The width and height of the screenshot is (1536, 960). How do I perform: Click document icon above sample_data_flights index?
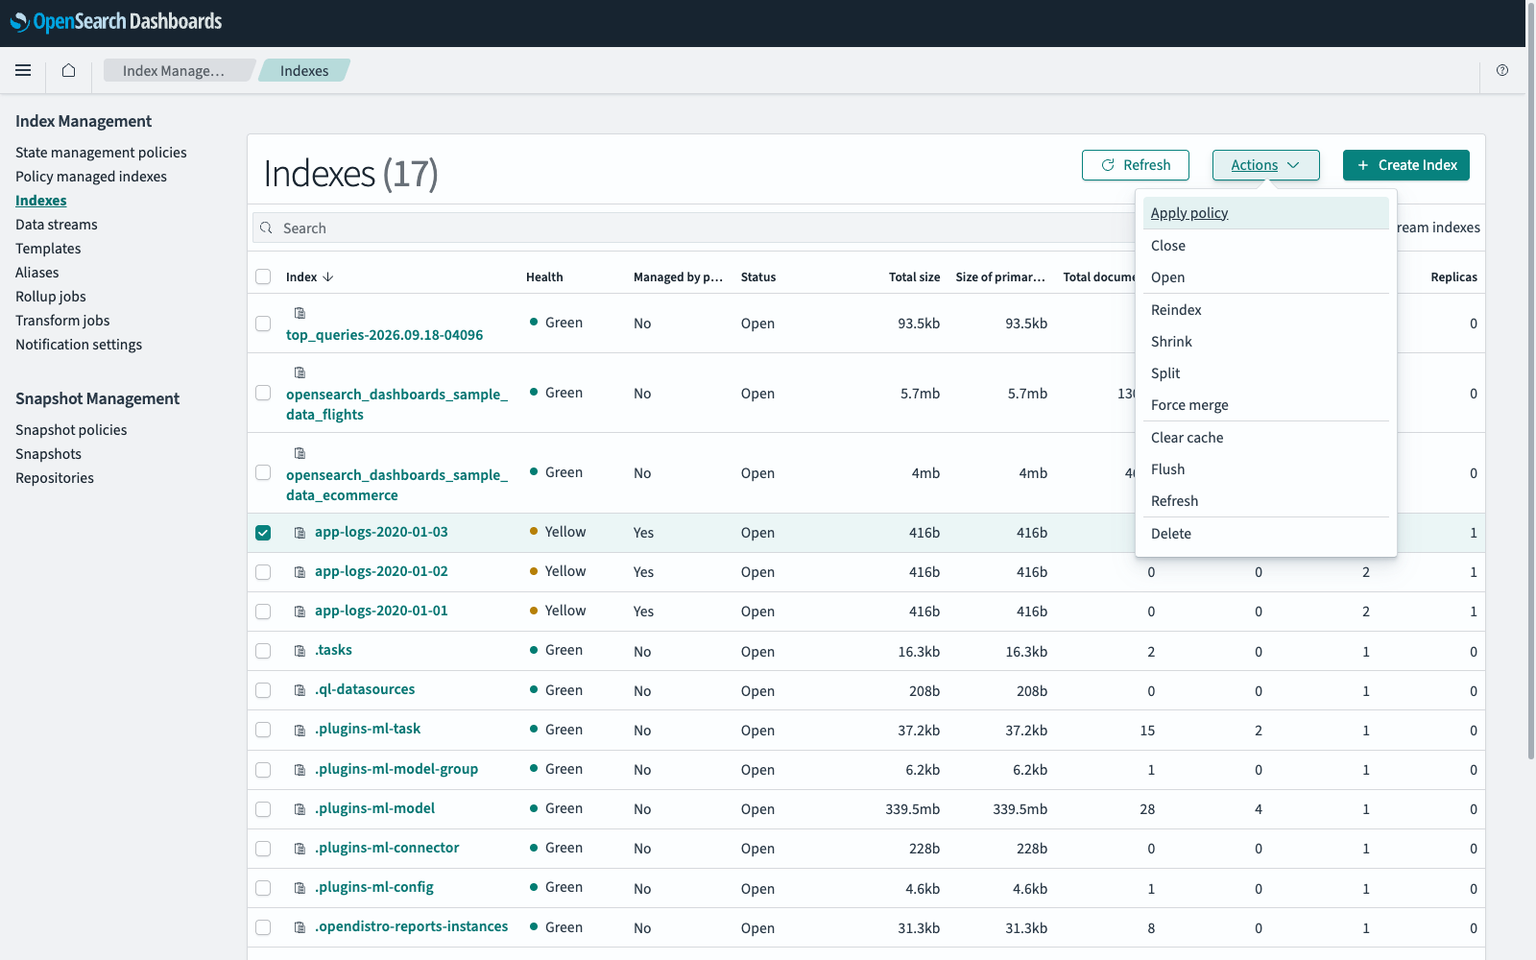click(x=300, y=372)
